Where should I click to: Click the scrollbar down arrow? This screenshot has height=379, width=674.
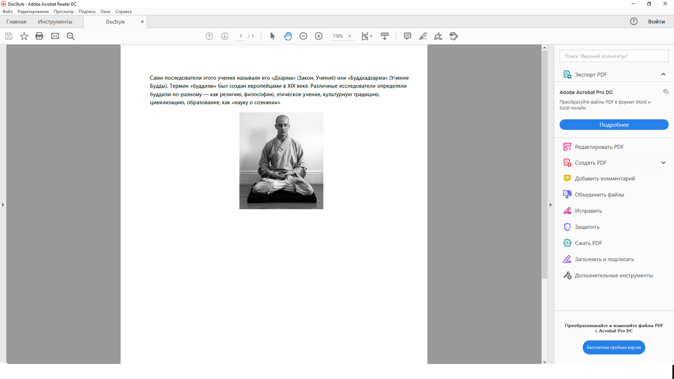pos(545,361)
